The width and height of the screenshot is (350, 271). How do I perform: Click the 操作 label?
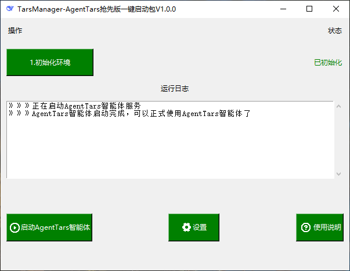15,31
